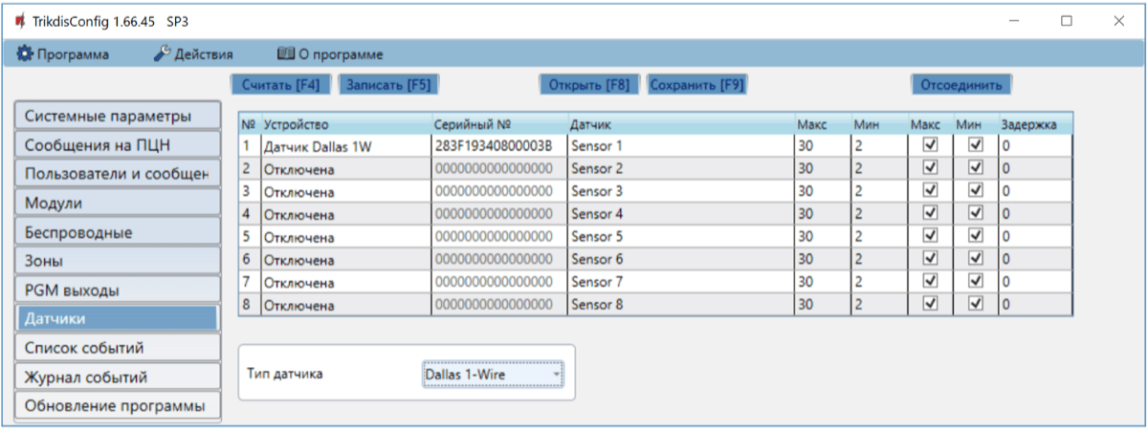
Task: Open Журнал событий section
Action: click(117, 377)
